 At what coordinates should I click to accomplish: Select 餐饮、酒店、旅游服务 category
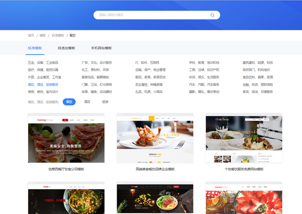coord(43,85)
